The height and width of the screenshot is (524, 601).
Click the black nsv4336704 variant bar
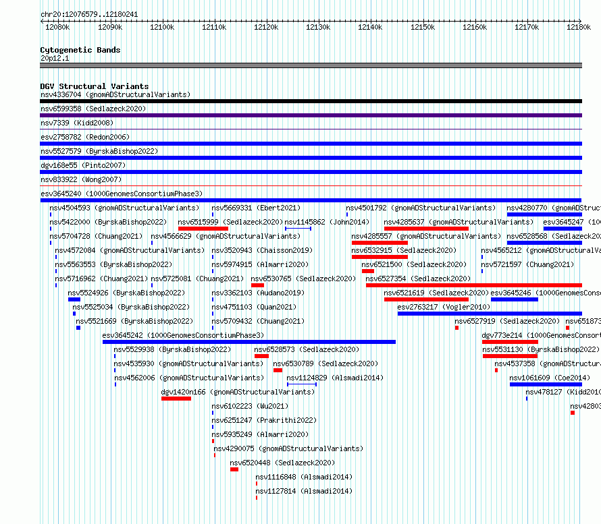[311, 101]
